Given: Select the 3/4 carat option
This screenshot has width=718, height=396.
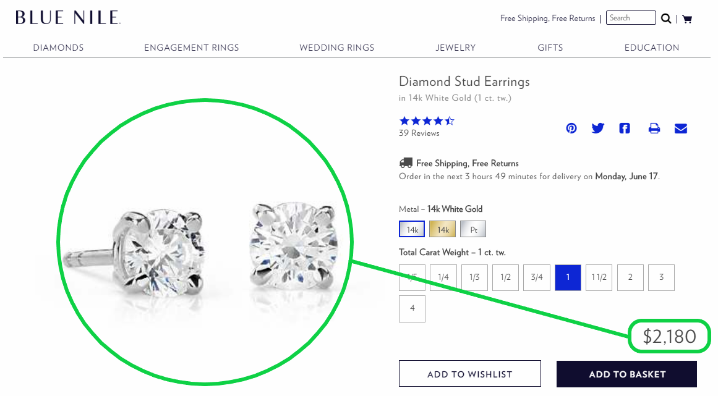Looking at the screenshot, I should (x=536, y=277).
